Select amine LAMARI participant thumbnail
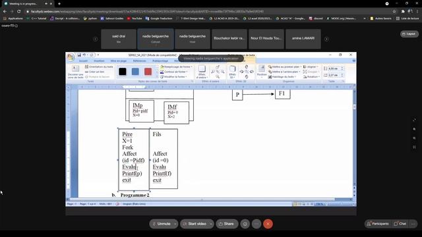 tap(303, 39)
